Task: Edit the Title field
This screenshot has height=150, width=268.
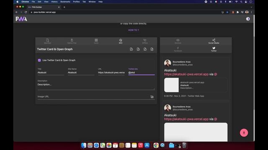Action: point(51,72)
